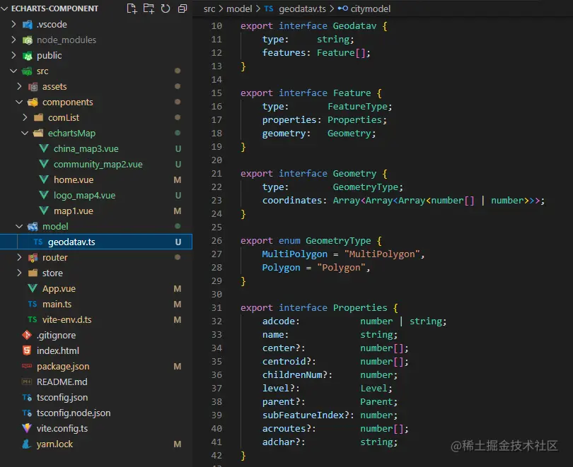Click the folder icon of node_modules
This screenshot has width=573, height=467.
tap(28, 40)
